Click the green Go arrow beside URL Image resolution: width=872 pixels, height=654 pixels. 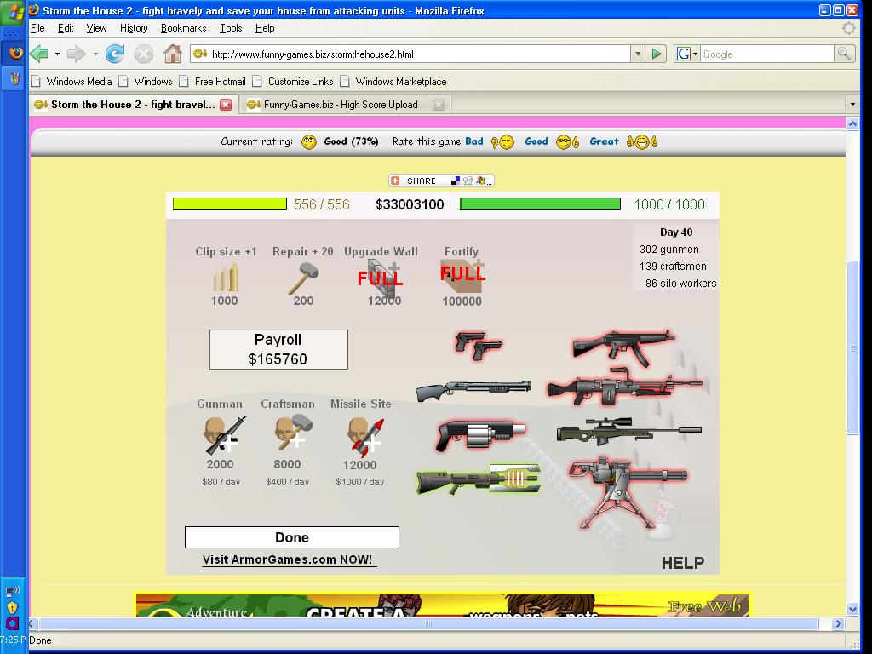tap(657, 54)
